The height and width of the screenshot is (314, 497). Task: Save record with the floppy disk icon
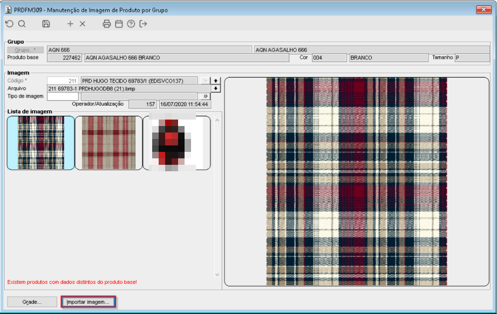coord(46,24)
